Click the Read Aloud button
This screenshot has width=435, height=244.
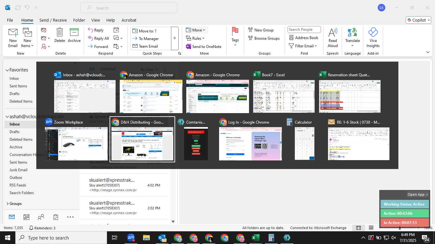[332, 37]
